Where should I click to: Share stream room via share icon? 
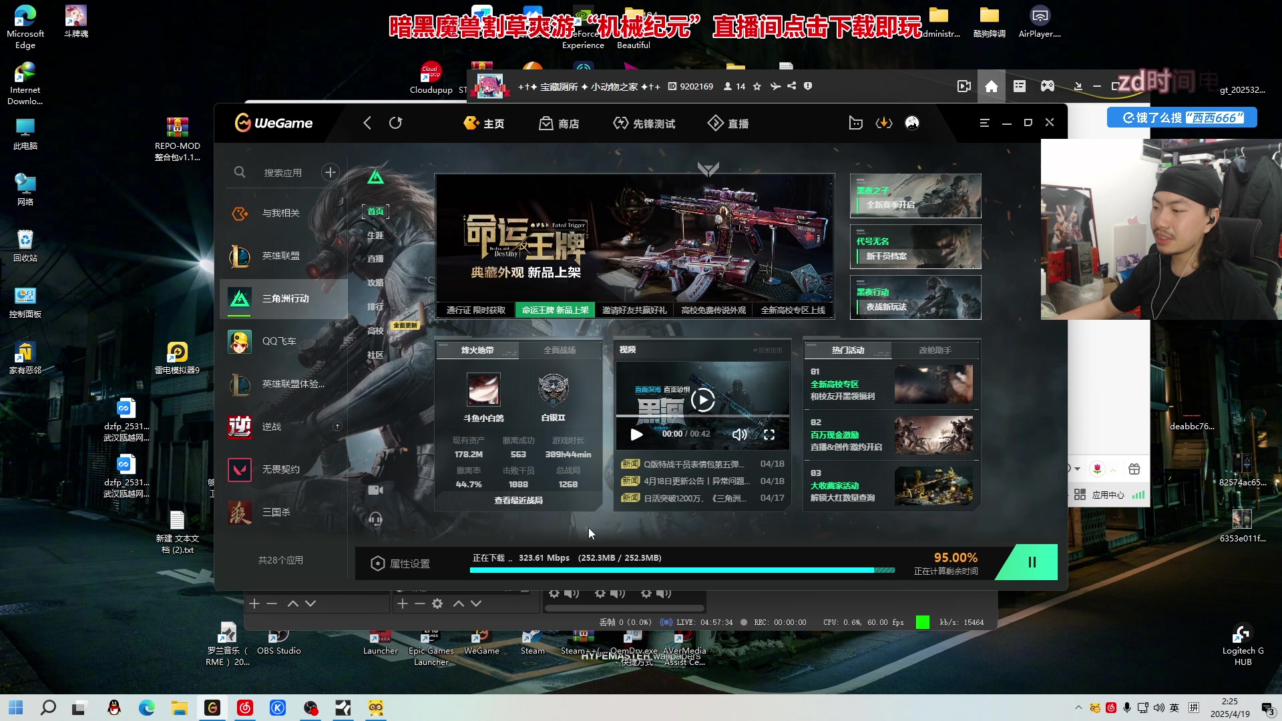coord(792,86)
